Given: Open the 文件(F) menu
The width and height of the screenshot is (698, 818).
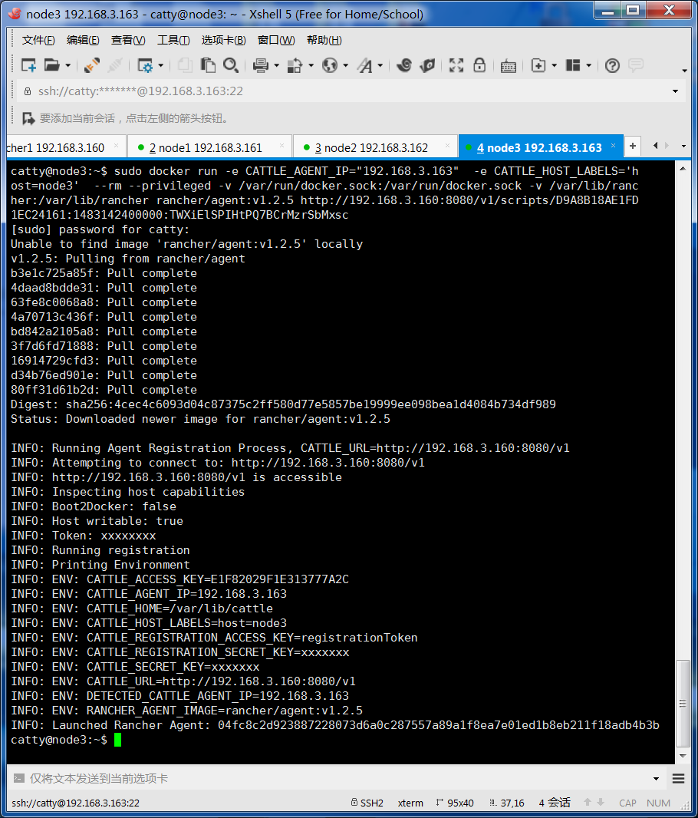Looking at the screenshot, I should pos(38,40).
